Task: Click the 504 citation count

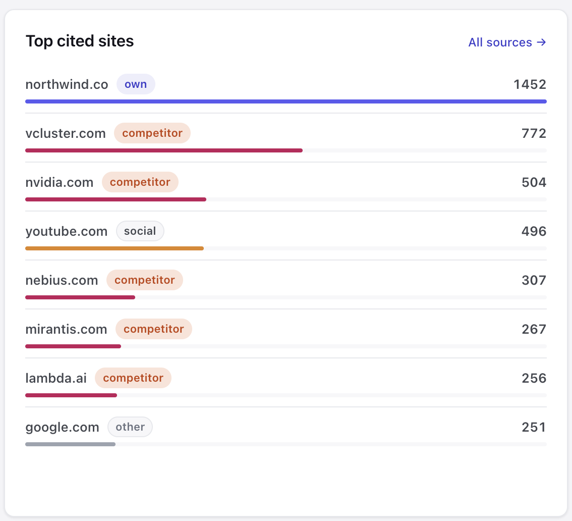Action: tap(534, 183)
